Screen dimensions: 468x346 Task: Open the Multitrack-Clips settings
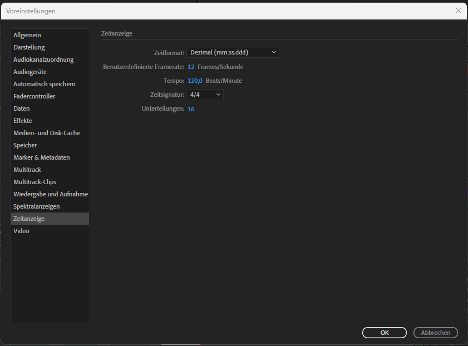coord(36,181)
